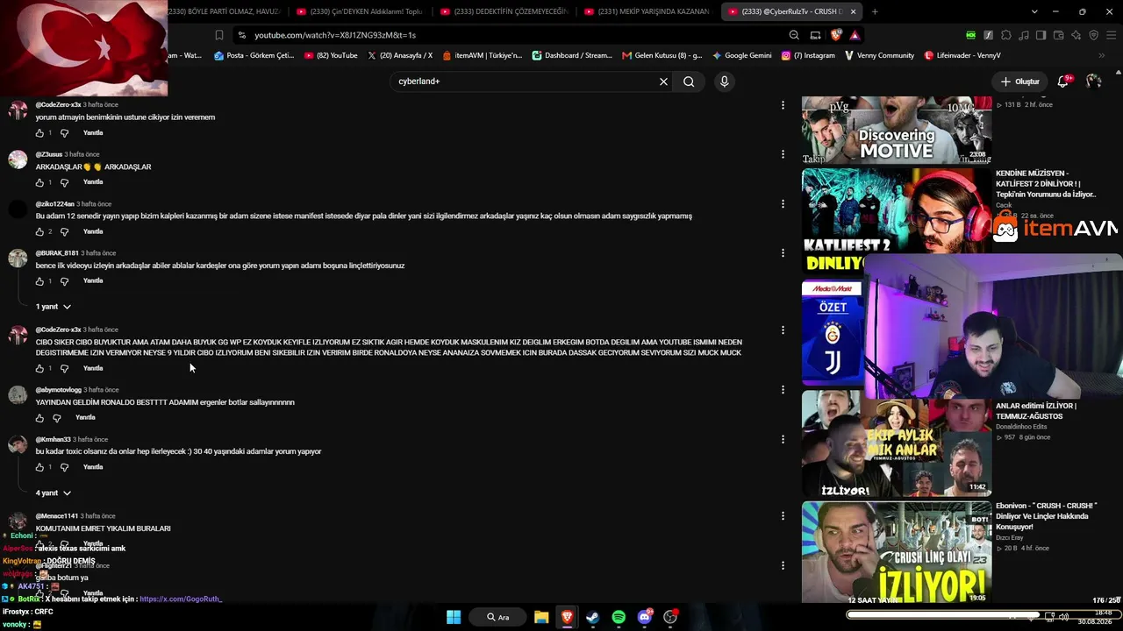Open the EKİP AYLIK MİK ANLAR thumbnail
Image resolution: width=1123 pixels, height=631 pixels.
[x=897, y=444]
